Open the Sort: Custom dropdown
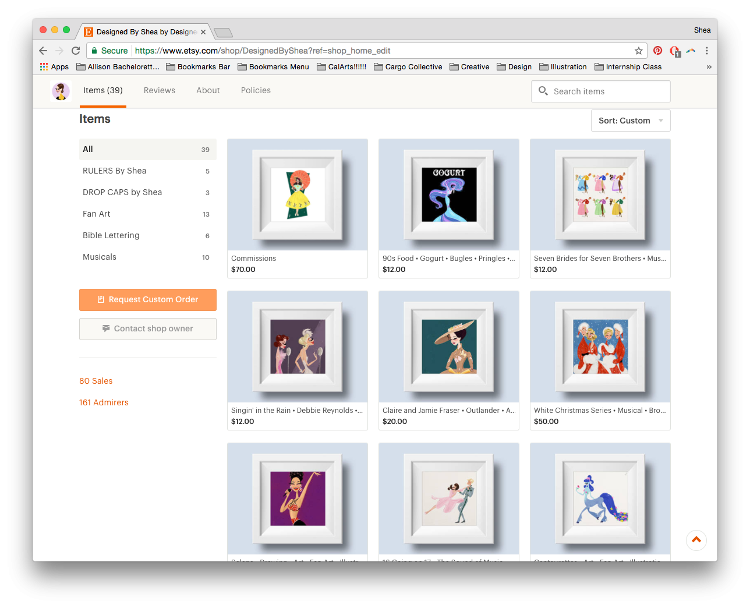This screenshot has width=750, height=608. (631, 121)
